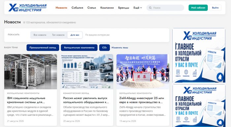Screen dimensions: 231x127
Task: Select the Для вас filter
Action: tap(75, 35)
